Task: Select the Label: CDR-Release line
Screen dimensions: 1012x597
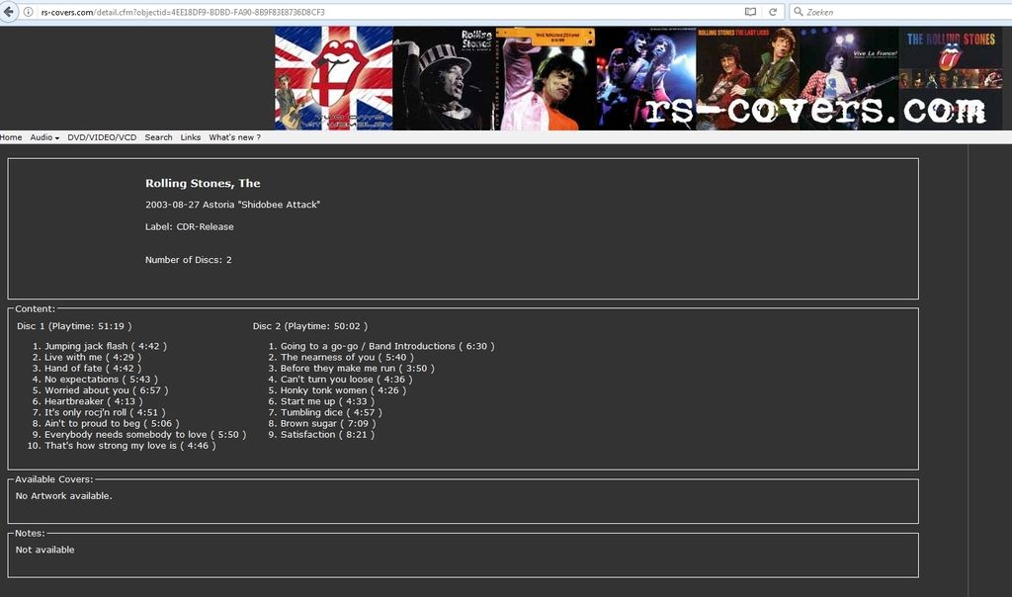Action: coord(189,226)
